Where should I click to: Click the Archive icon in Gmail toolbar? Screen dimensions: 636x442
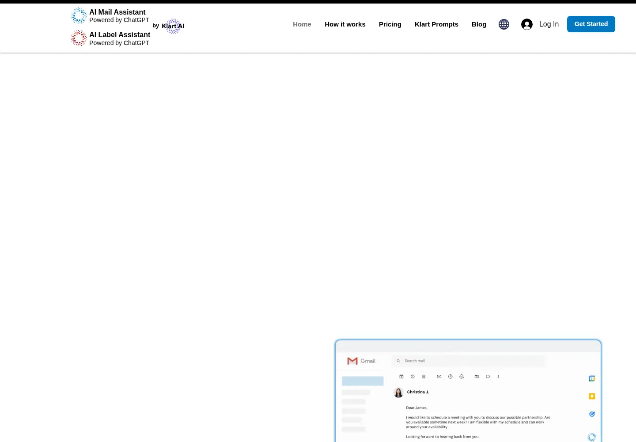click(401, 377)
